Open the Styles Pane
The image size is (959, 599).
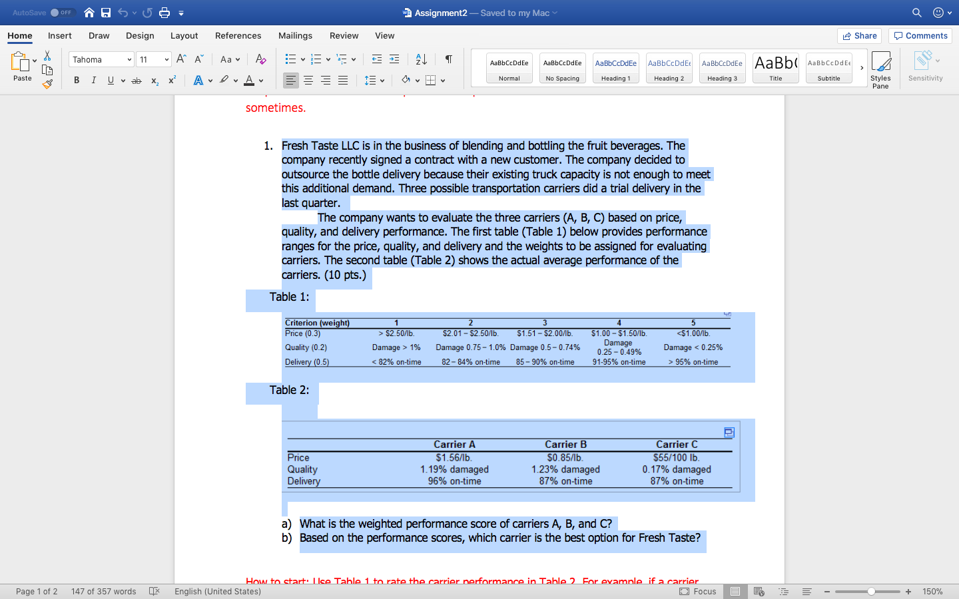881,67
